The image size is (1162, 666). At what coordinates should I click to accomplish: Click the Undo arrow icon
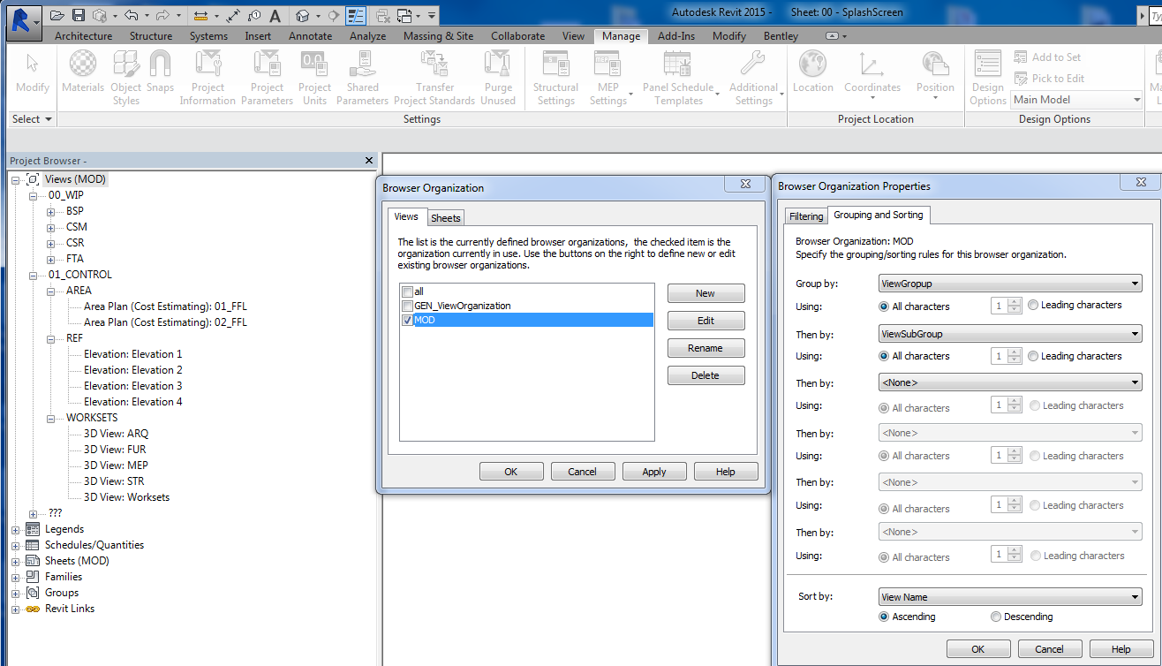[132, 16]
